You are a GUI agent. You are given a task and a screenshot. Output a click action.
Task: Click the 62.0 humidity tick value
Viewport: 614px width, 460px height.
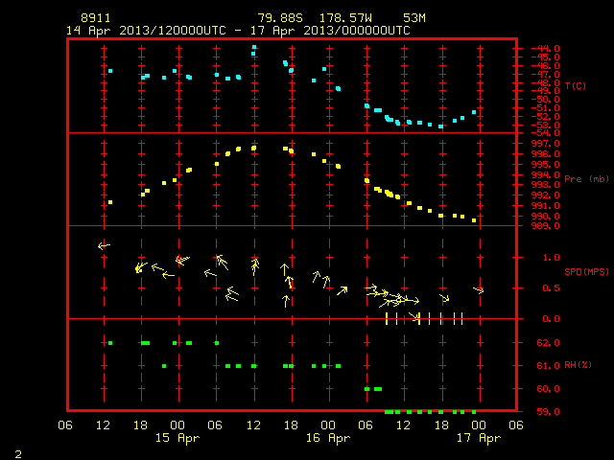click(x=548, y=343)
